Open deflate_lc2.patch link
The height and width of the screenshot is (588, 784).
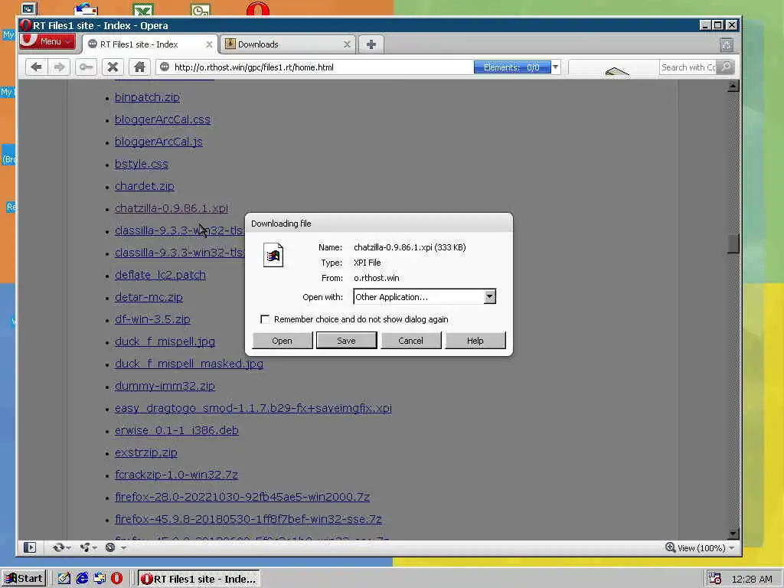160,275
